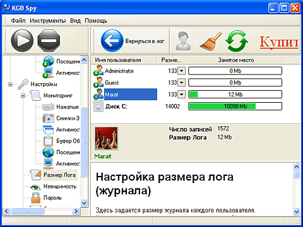Viewport: 303px width, 227px height.
Task: Click the Занятое место column header
Action: point(235,60)
